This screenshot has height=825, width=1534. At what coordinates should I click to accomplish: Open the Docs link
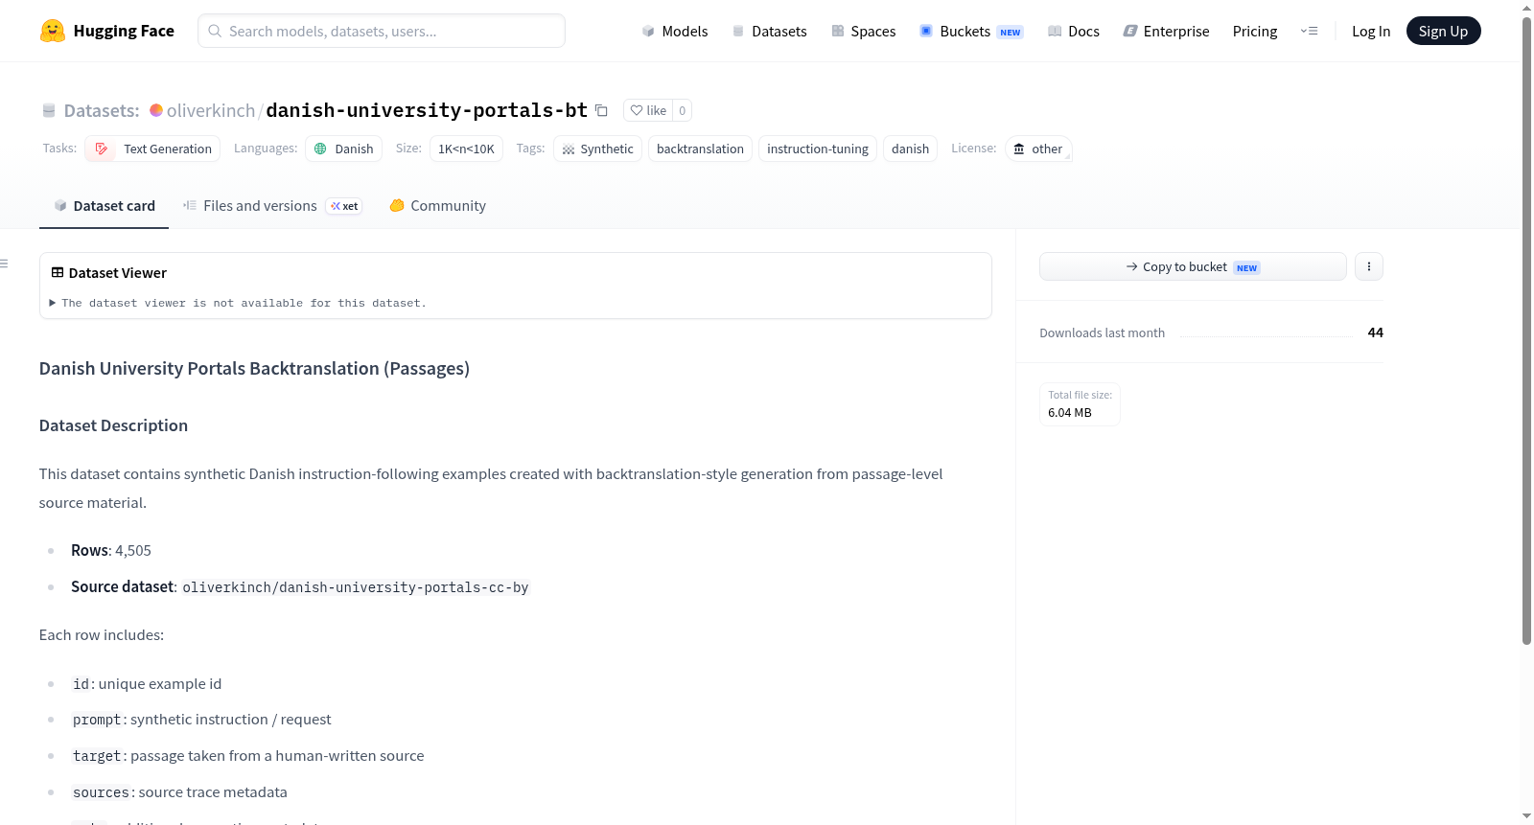[1074, 31]
